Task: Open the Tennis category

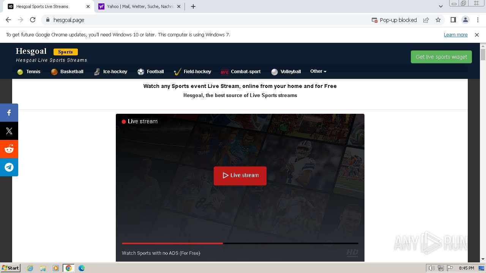Action: tap(29, 72)
